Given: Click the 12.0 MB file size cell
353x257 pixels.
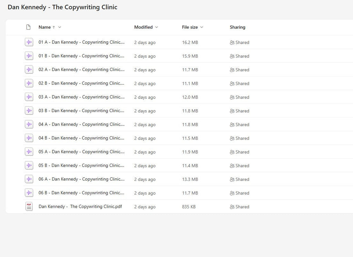Looking at the screenshot, I should pyautogui.click(x=190, y=97).
